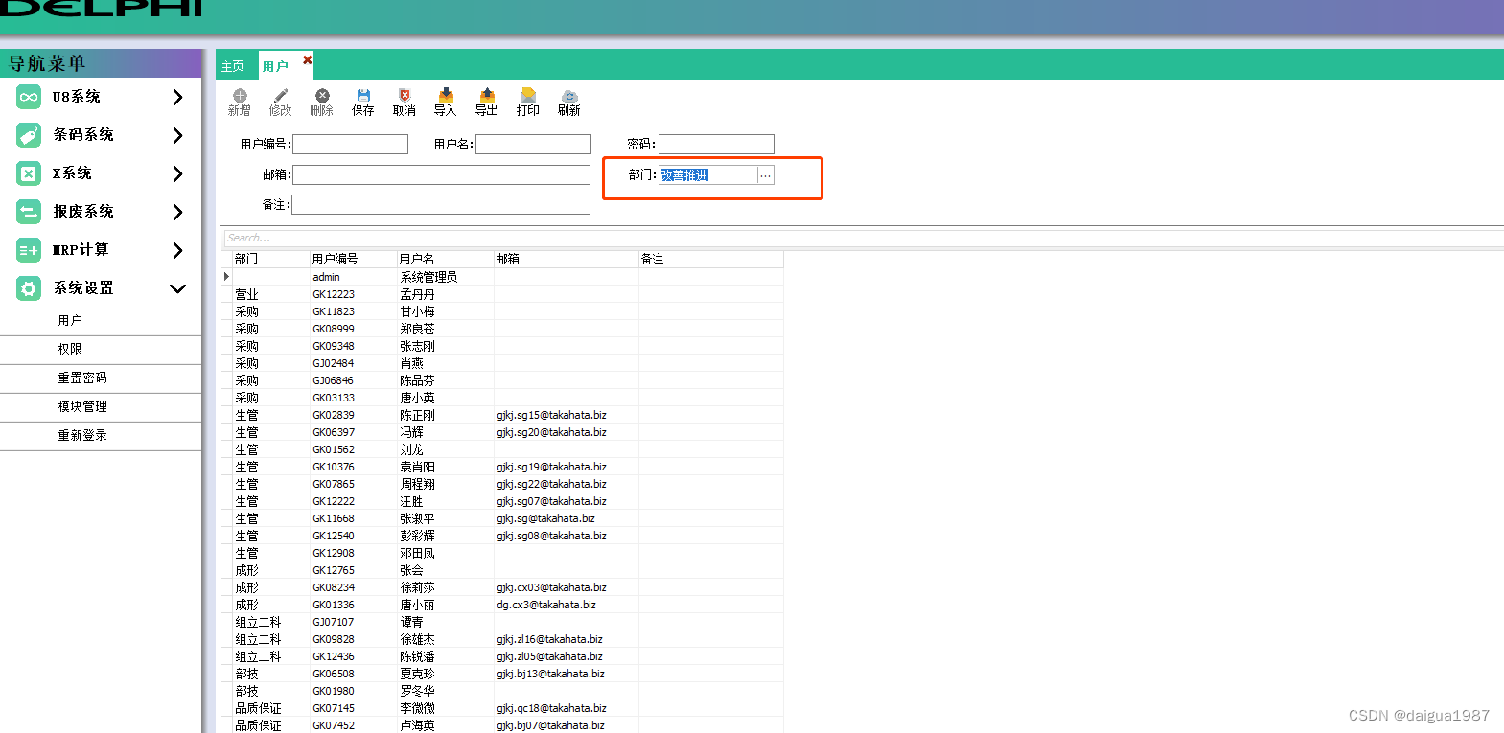Image resolution: width=1504 pixels, height=733 pixels.
Task: Sort by the 用户编号 column header
Action: click(353, 259)
